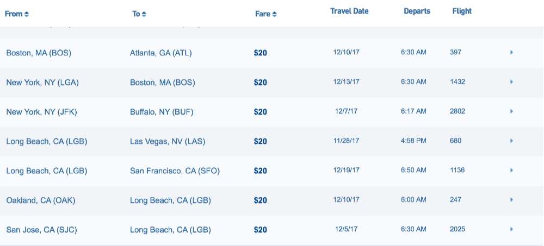The width and height of the screenshot is (544, 246).
Task: Open arrow for Long Beach to Las Vegas
Action: [x=511, y=141]
